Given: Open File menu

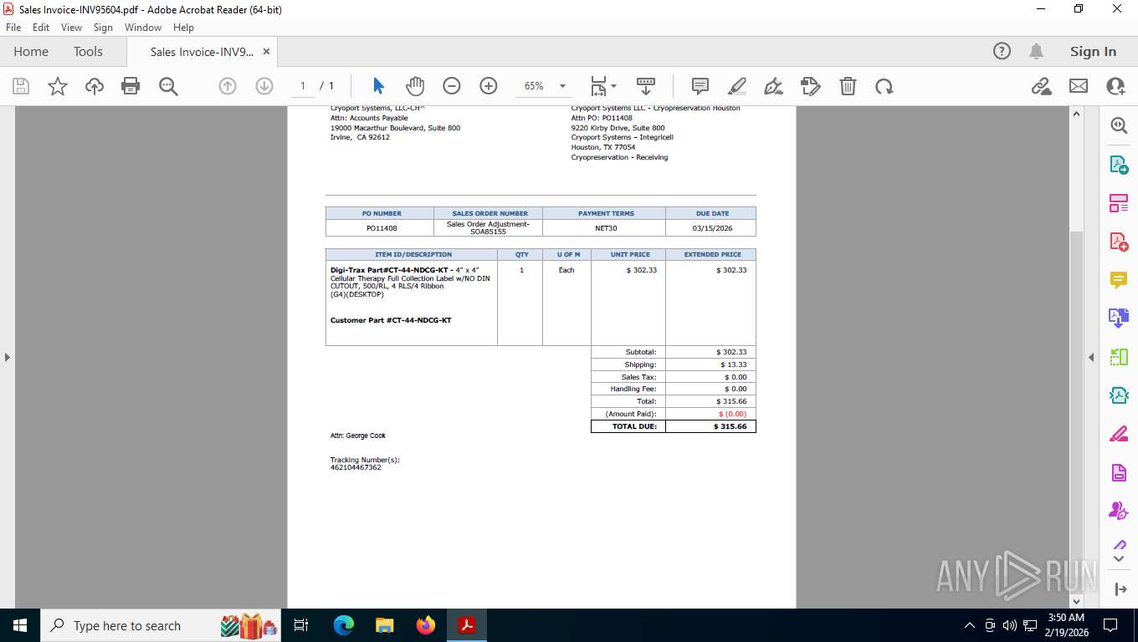Looking at the screenshot, I should (x=13, y=28).
